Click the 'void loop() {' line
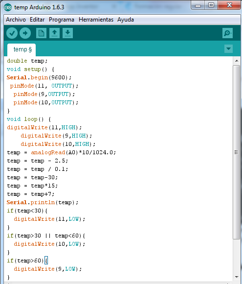 (29, 119)
